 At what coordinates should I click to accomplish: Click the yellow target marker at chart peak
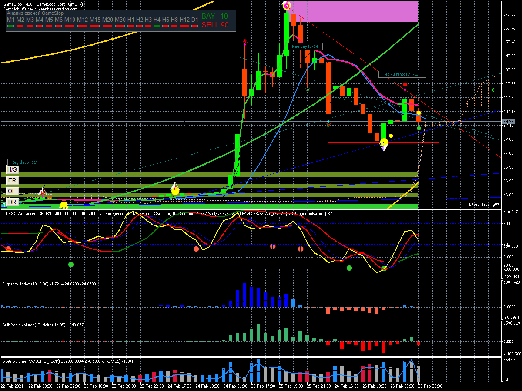[286, 6]
